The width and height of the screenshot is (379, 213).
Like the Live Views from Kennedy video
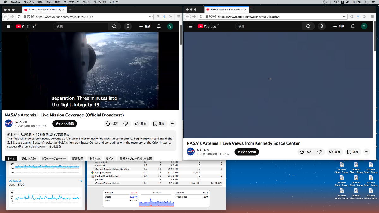(306, 152)
